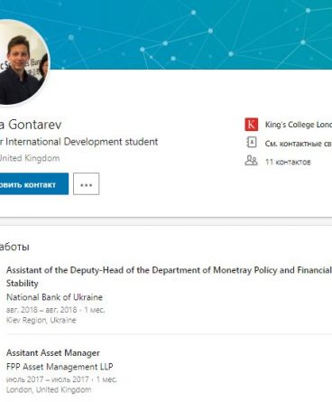
Task: Click the contact info address book icon
Action: [252, 143]
